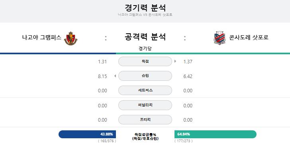Screen dimensions: 290x145
Task: Select the 프리킥 stat pill
Action: (145, 120)
